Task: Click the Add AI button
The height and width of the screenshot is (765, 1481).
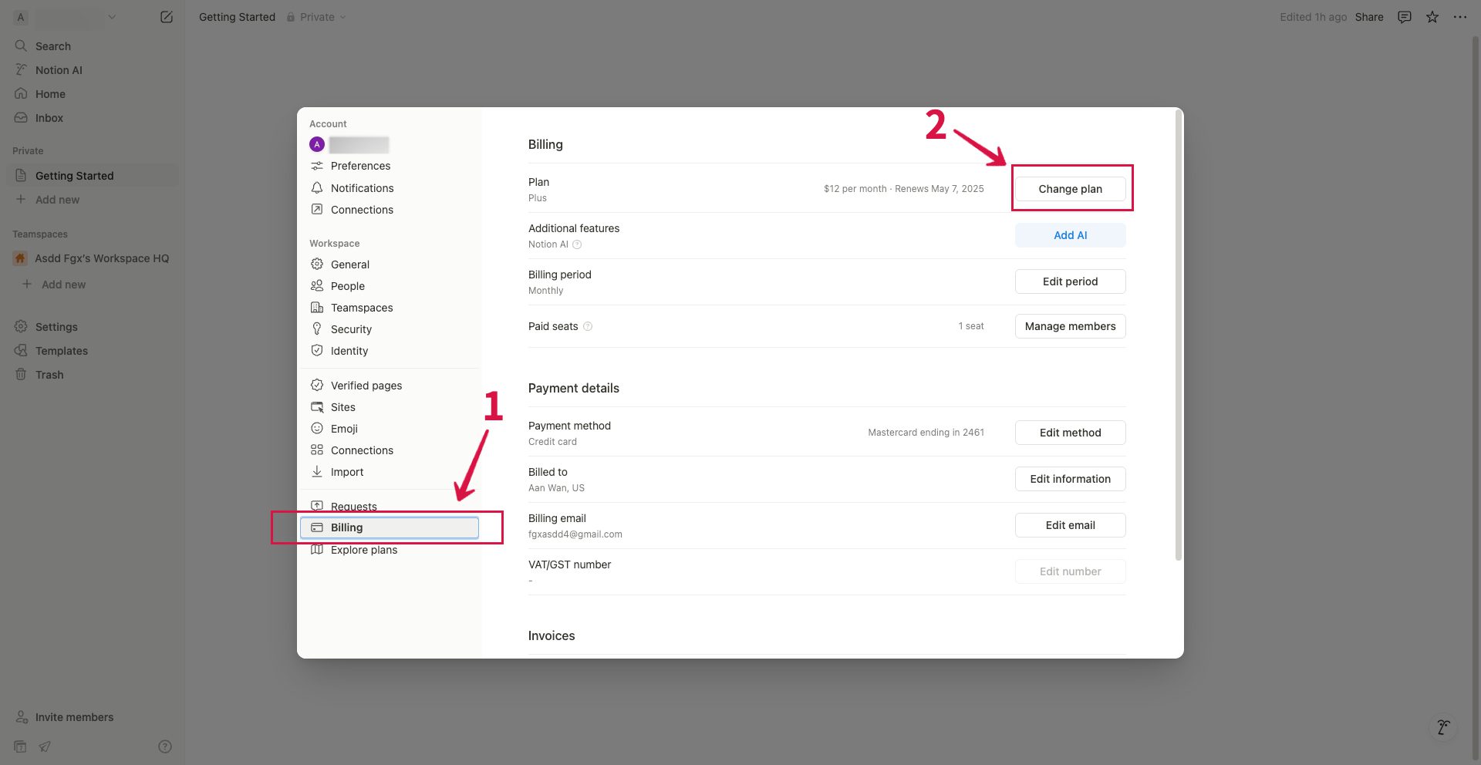Action: click(1070, 235)
